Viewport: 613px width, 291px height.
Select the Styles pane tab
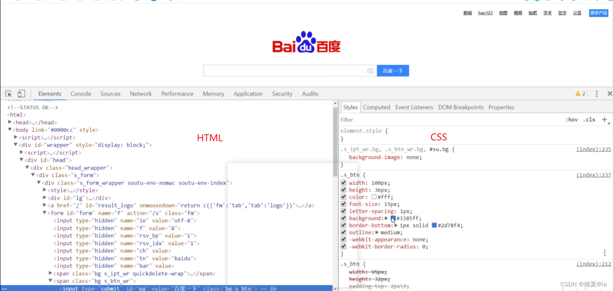click(350, 107)
